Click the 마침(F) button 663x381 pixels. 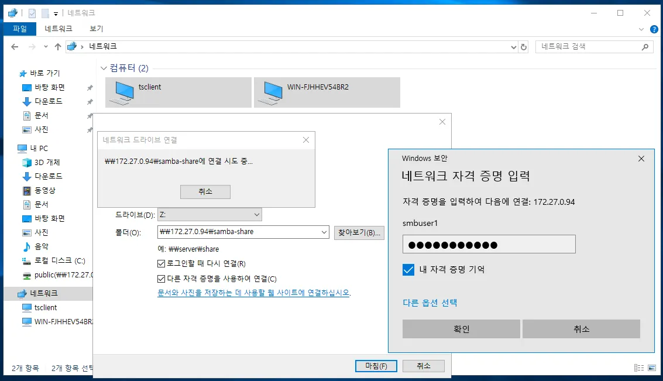point(376,366)
